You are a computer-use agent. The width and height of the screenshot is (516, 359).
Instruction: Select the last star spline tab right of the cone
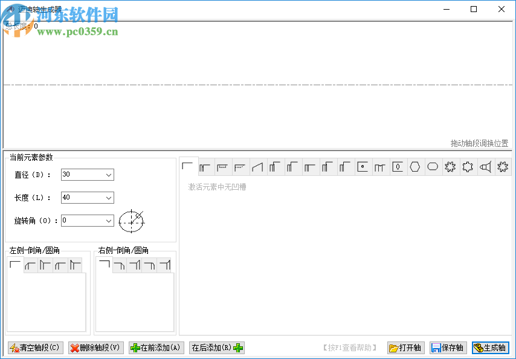coord(503,167)
